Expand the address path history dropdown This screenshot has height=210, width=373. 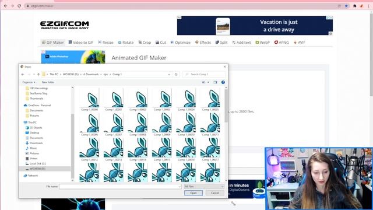(x=169, y=74)
